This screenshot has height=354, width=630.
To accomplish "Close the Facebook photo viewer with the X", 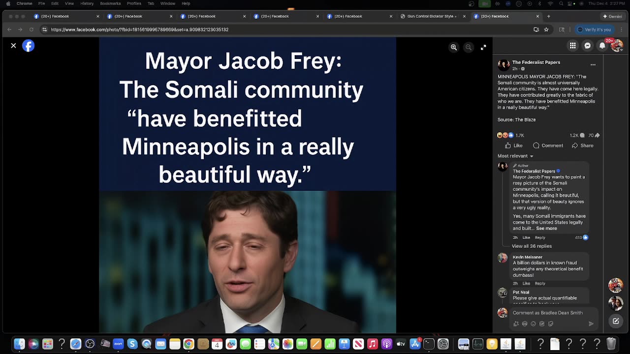I will [x=13, y=46].
